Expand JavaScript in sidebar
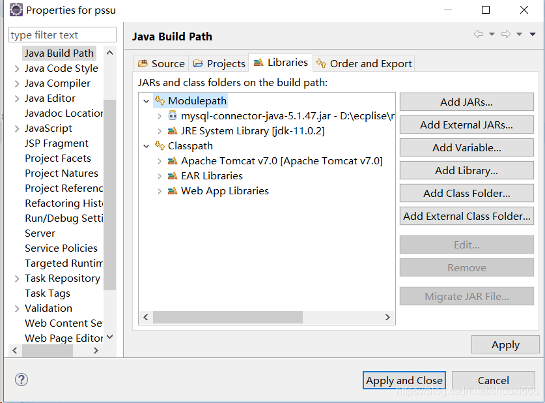Screen dimensions: 545x403 [x=17, y=128]
